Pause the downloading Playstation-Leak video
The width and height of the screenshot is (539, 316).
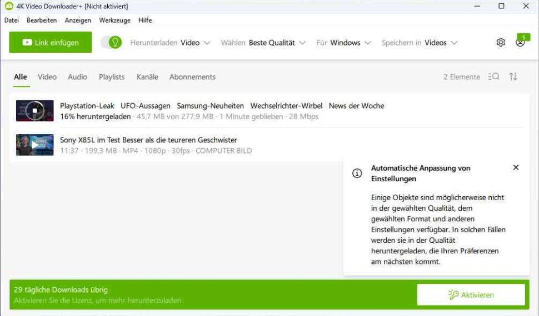click(x=34, y=111)
